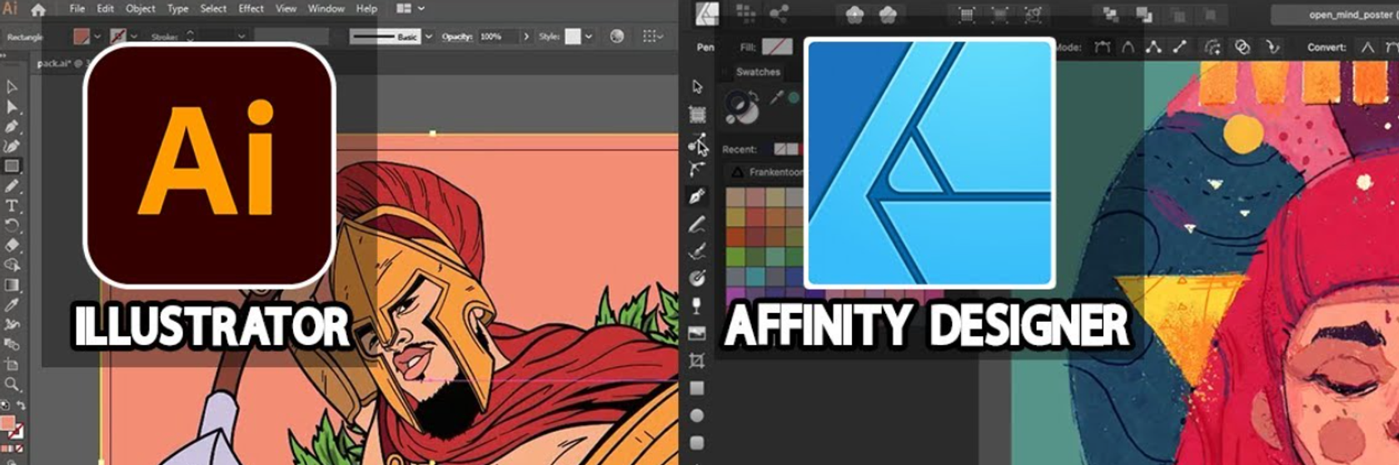The image size is (1399, 465).
Task: Open the Affinity Export Persona share icon
Action: point(779,12)
